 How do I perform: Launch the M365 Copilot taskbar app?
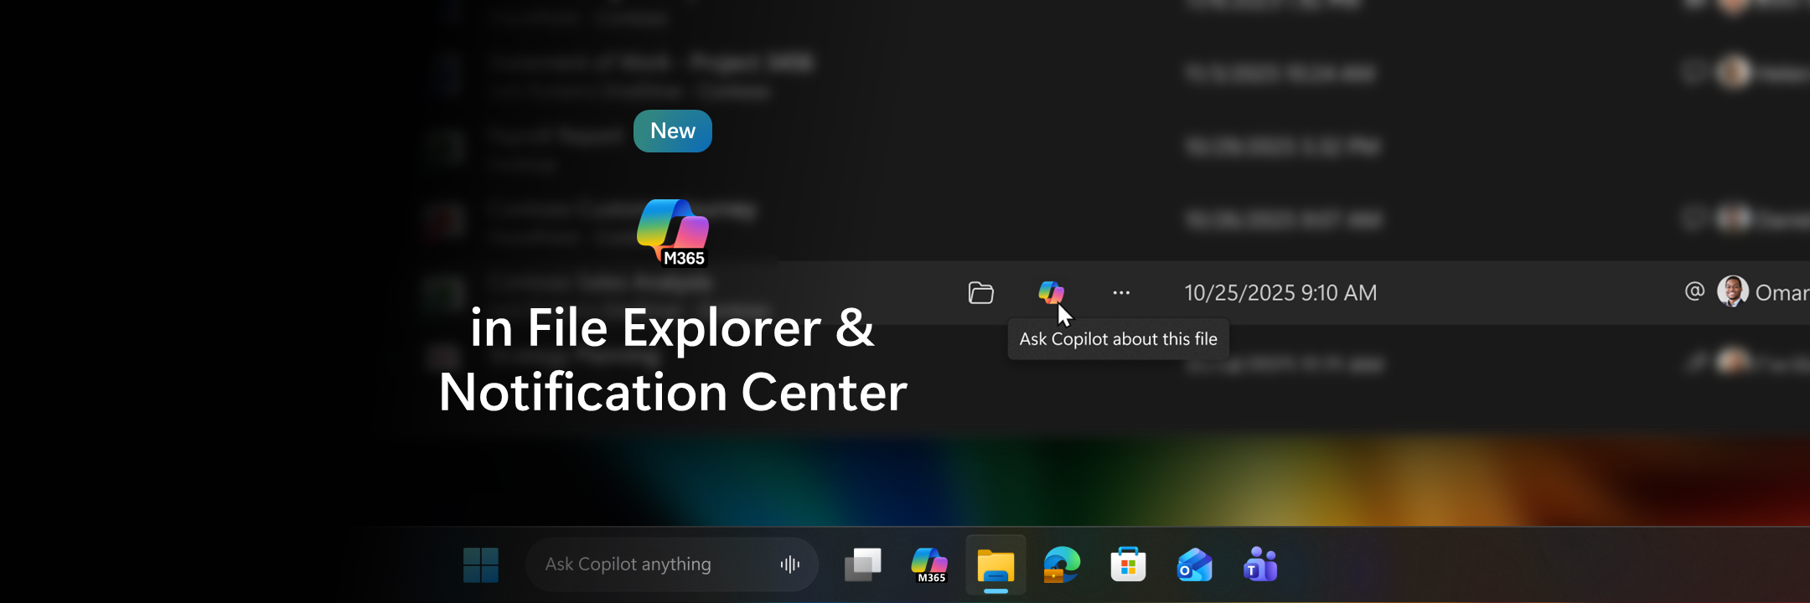[x=929, y=565]
